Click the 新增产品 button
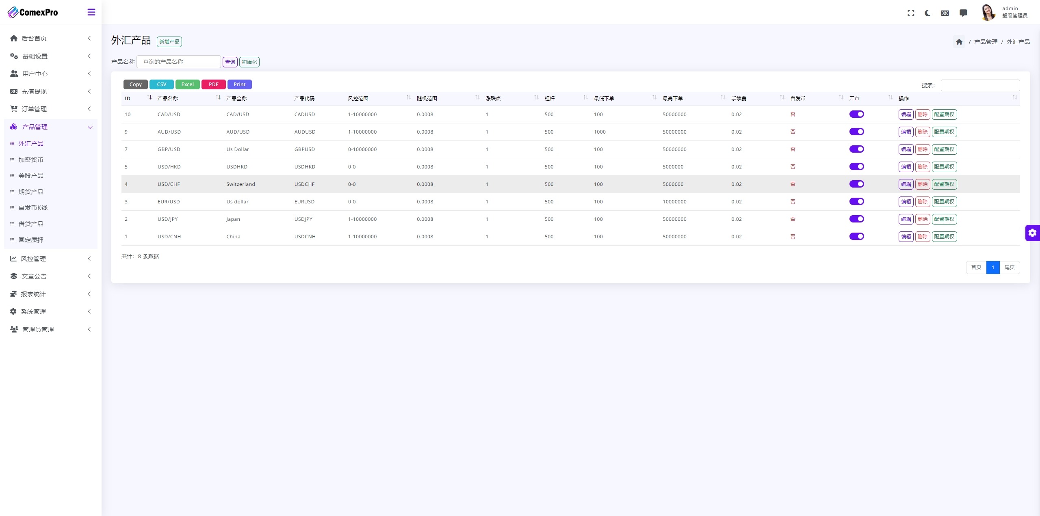The width and height of the screenshot is (1040, 516). click(x=169, y=41)
